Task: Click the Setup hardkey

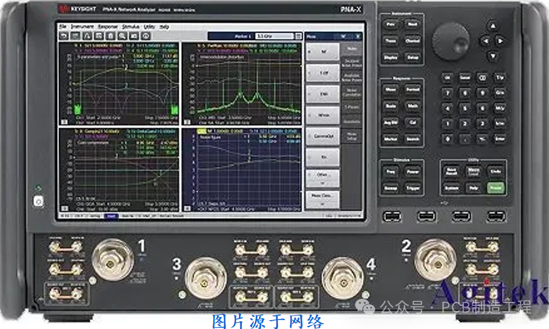Action: [x=413, y=57]
